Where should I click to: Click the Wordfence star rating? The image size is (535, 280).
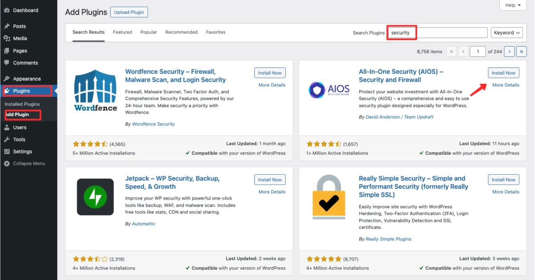click(90, 144)
